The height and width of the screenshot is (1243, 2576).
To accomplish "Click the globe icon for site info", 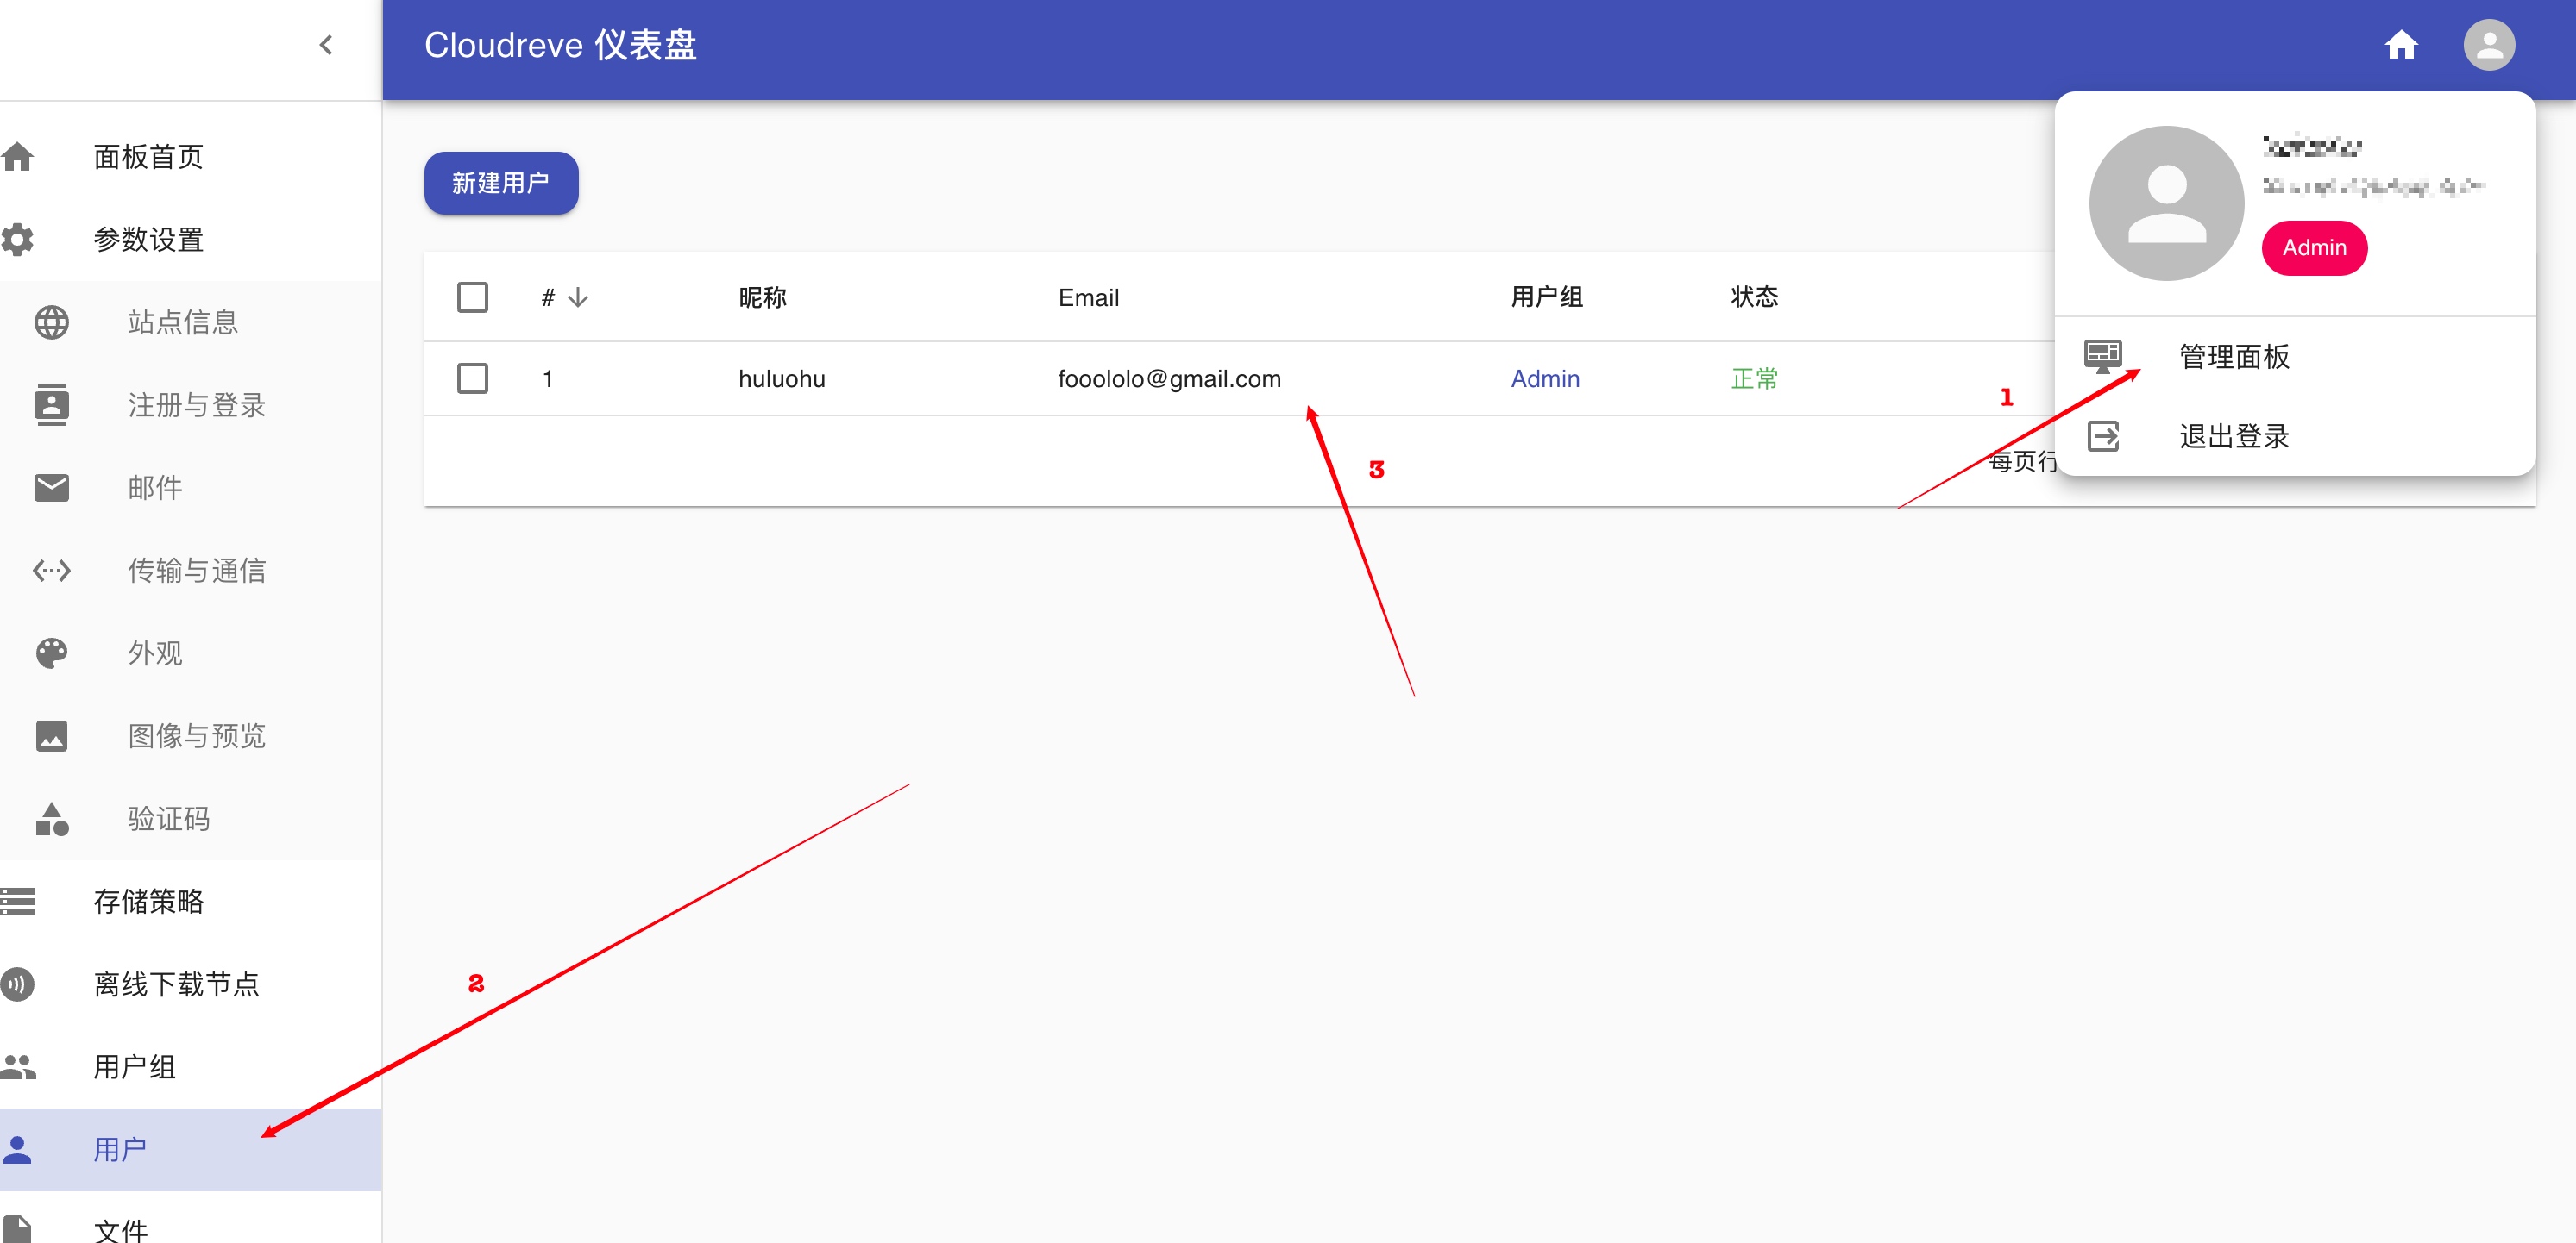I will click(x=51, y=322).
